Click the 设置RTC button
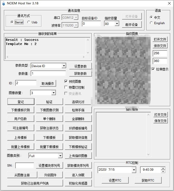The width and height of the screenshot is (174, 191). (x=115, y=180)
